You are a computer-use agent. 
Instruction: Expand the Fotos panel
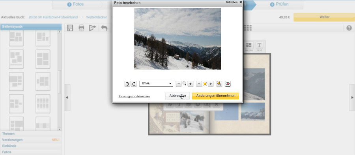tap(31, 152)
